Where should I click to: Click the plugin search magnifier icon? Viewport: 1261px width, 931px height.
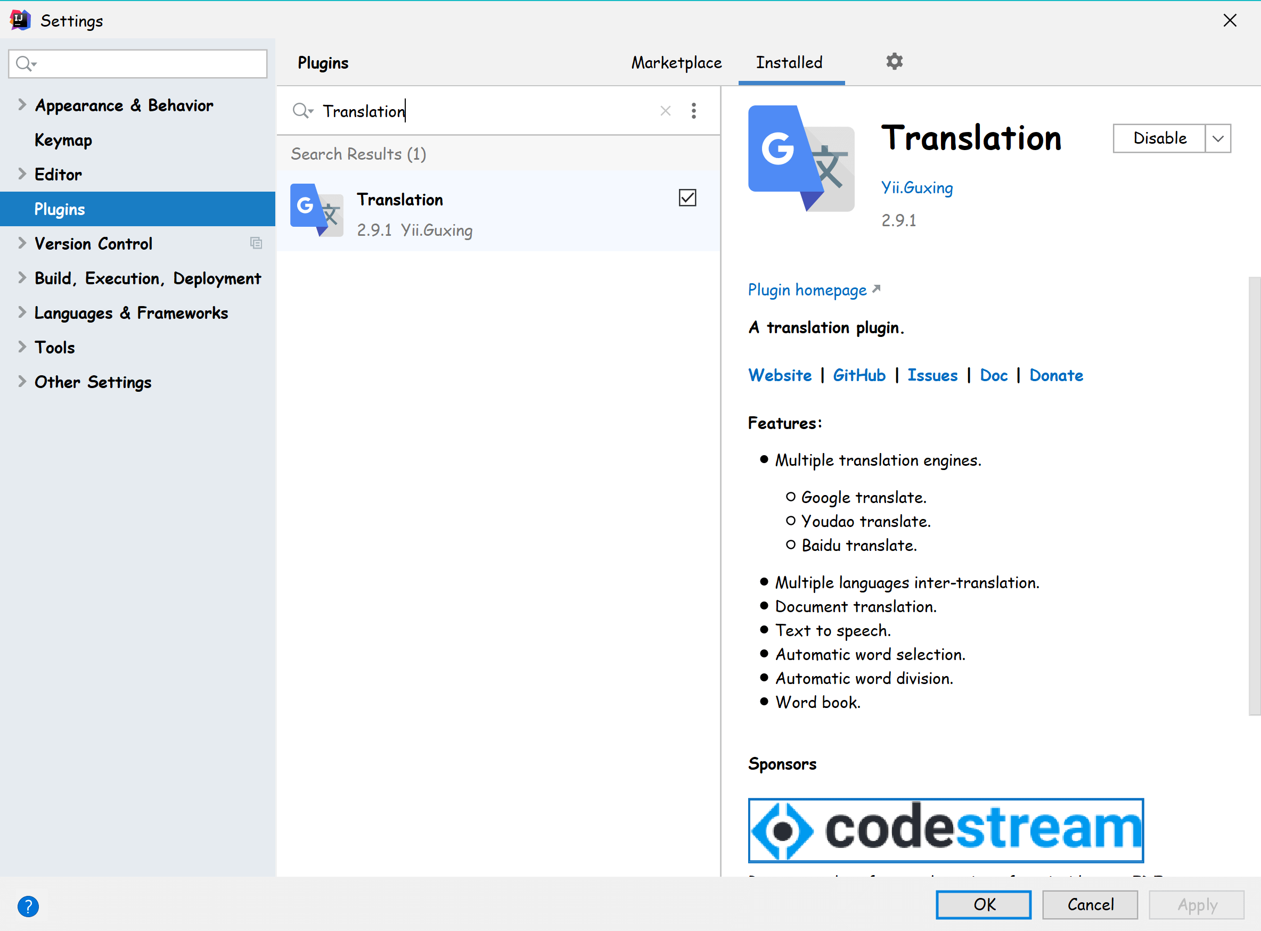pos(301,111)
